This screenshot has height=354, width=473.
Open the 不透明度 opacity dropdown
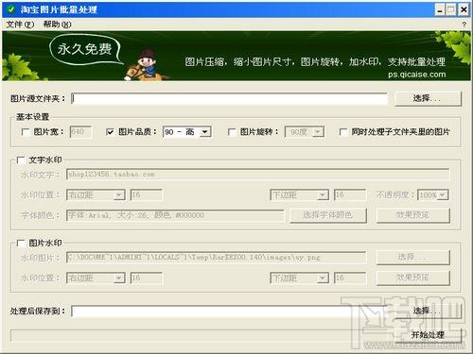443,195
